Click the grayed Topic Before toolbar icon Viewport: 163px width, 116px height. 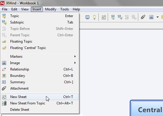[x=127, y=17]
